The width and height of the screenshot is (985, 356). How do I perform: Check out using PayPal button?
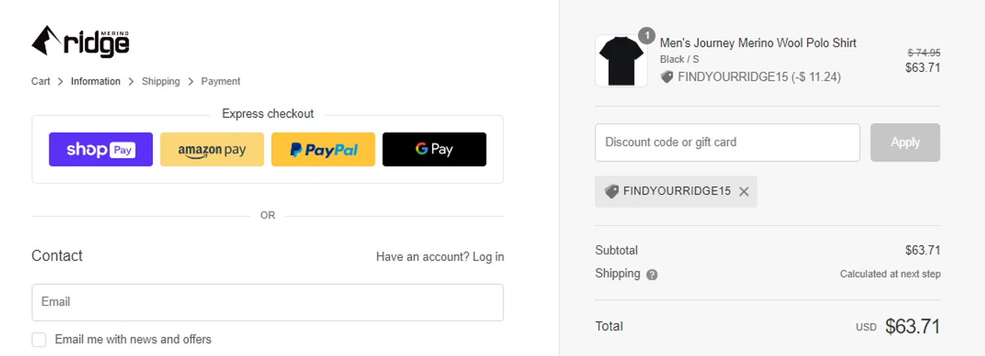click(323, 149)
